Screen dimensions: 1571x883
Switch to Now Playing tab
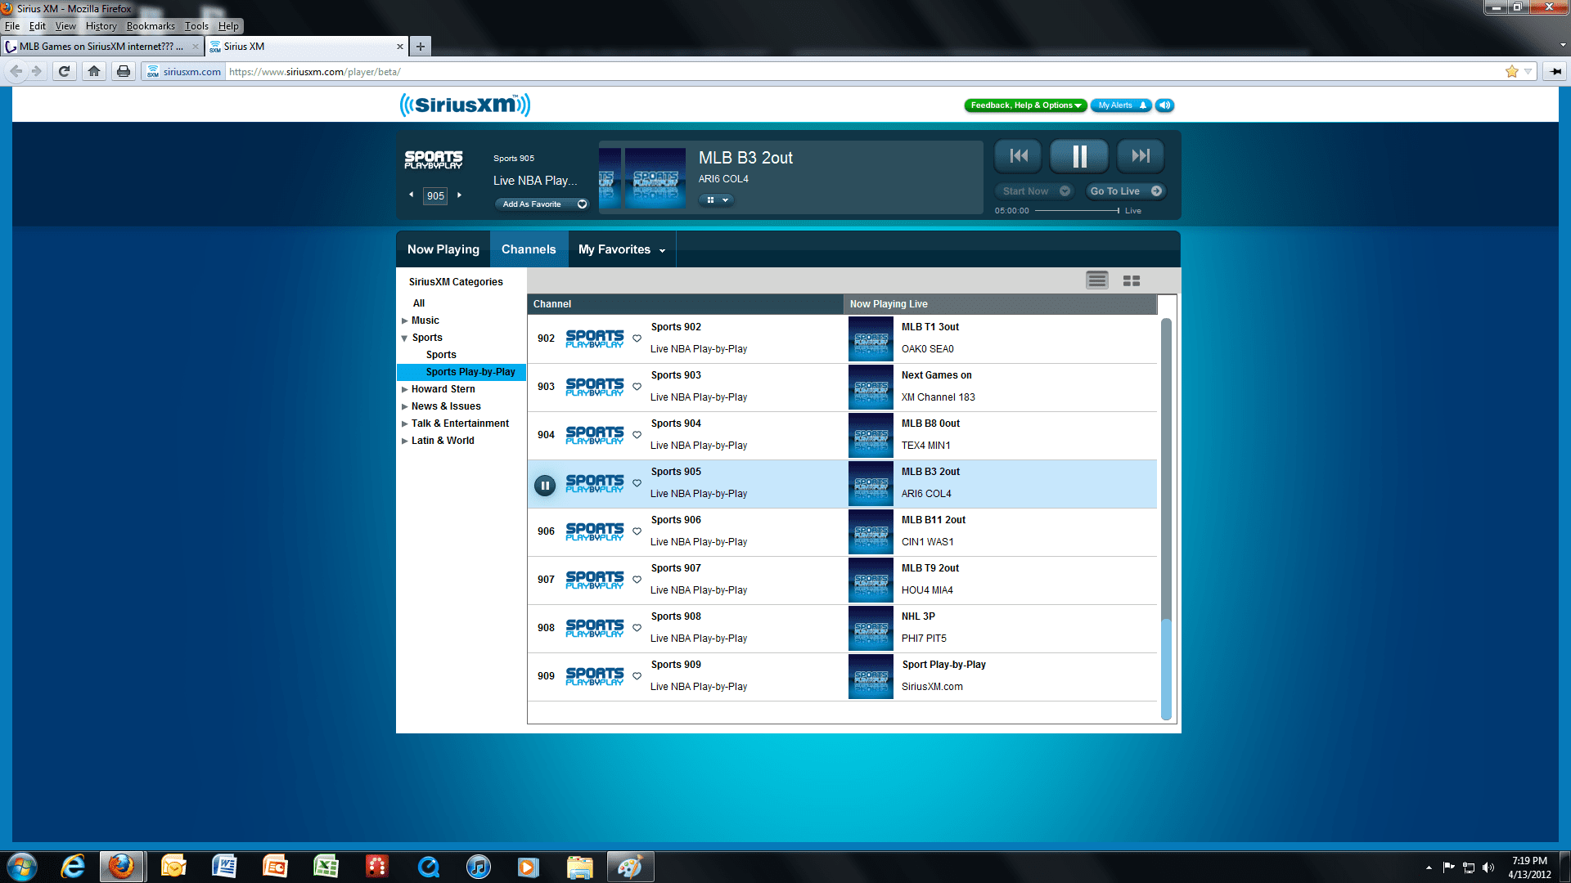tap(443, 249)
